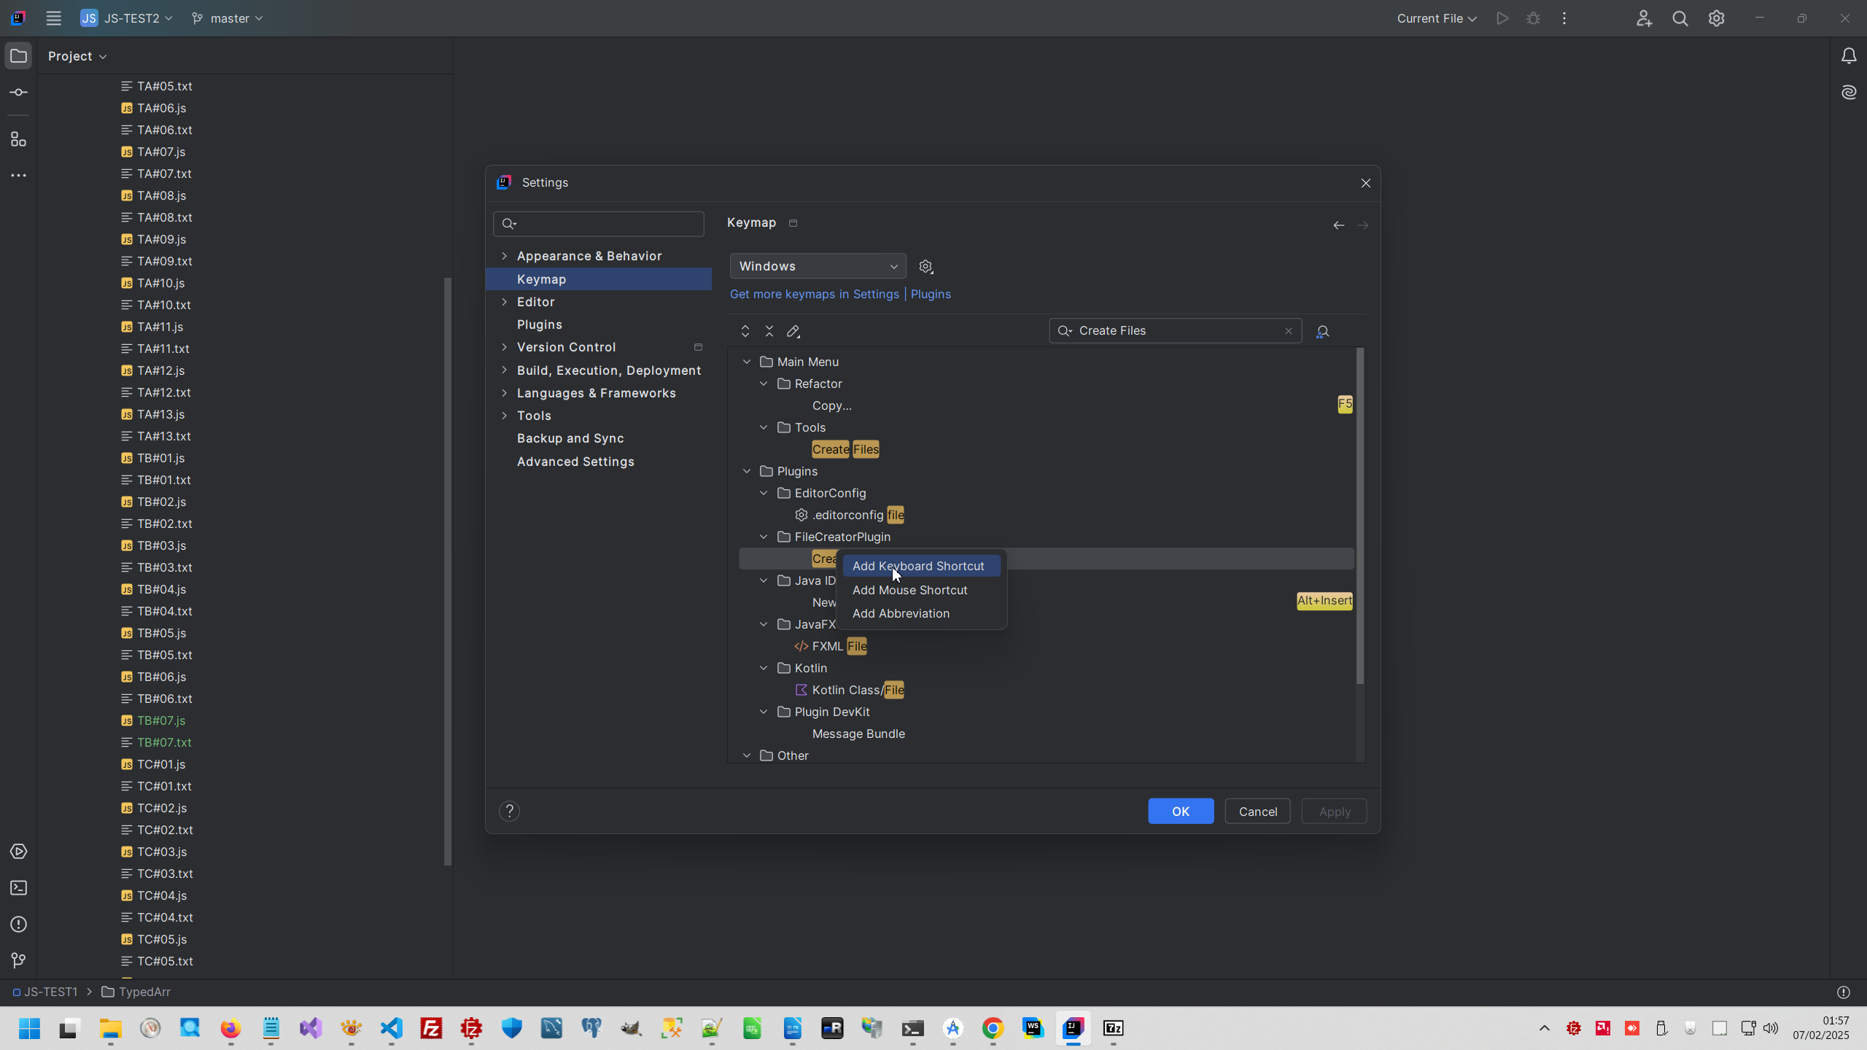The height and width of the screenshot is (1050, 1867).
Task: Click Find Actions by Shortcut icon
Action: (x=1322, y=332)
